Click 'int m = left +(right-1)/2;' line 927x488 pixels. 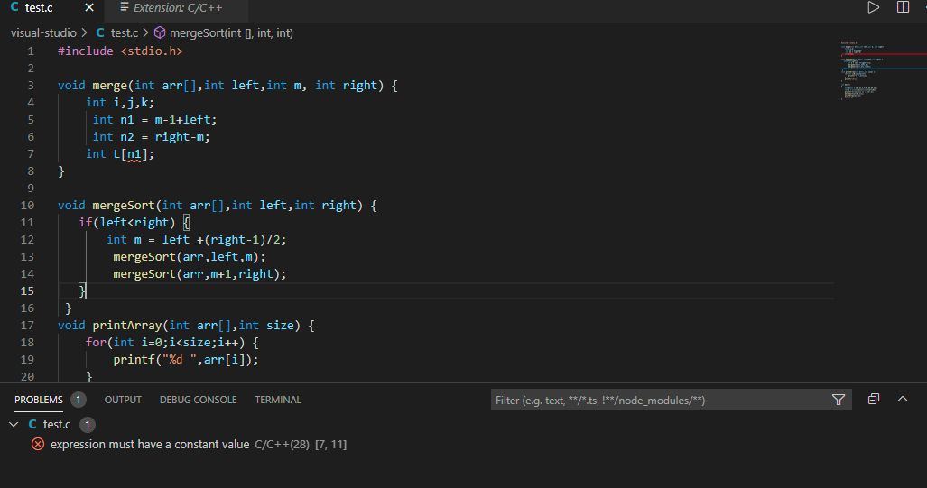pyautogui.click(x=196, y=240)
